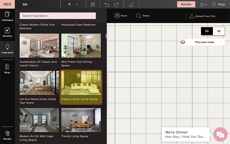Click the save floppy disk icon
This screenshot has height=144, width=230.
(93, 4)
